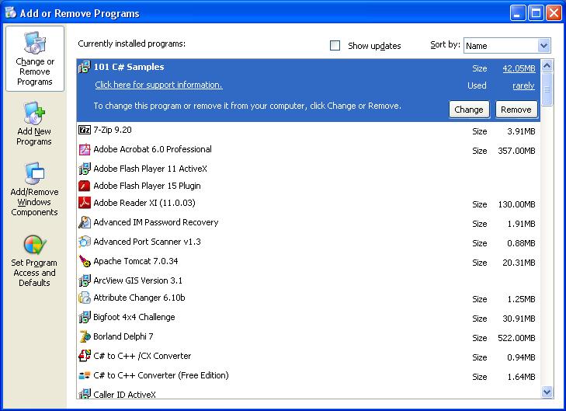Select Advanced Port Scanner v1.3 entry

pos(308,242)
